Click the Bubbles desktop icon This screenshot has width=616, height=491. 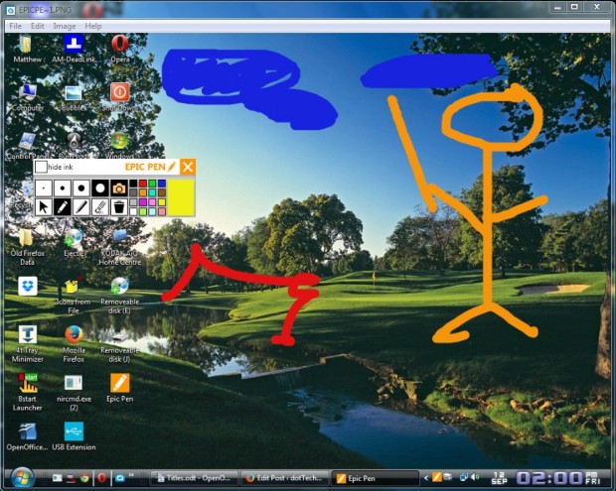click(74, 98)
